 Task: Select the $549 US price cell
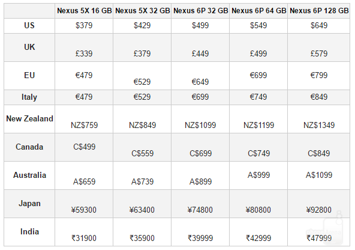(258, 25)
